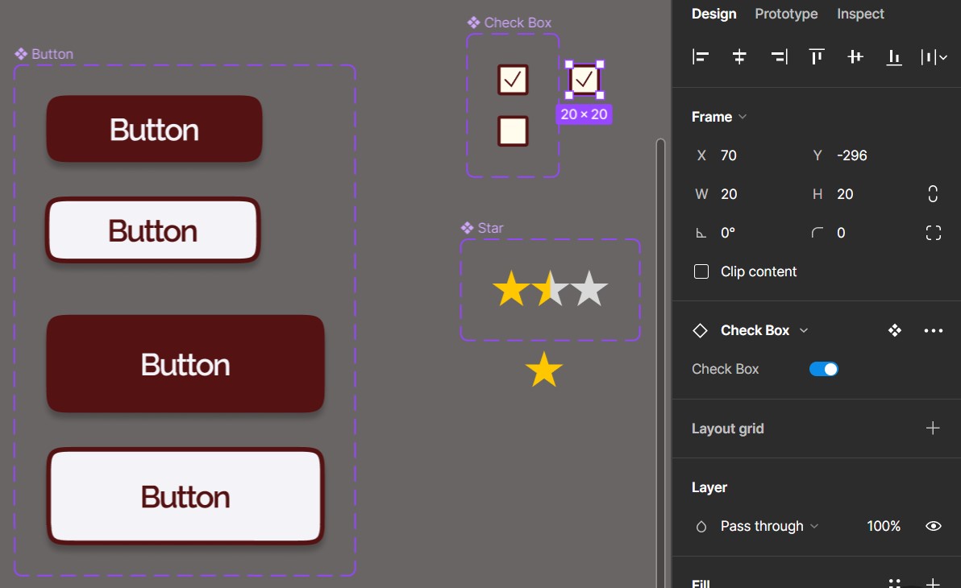The image size is (961, 588).
Task: Click the 20 × 20 size badge
Action: [584, 114]
